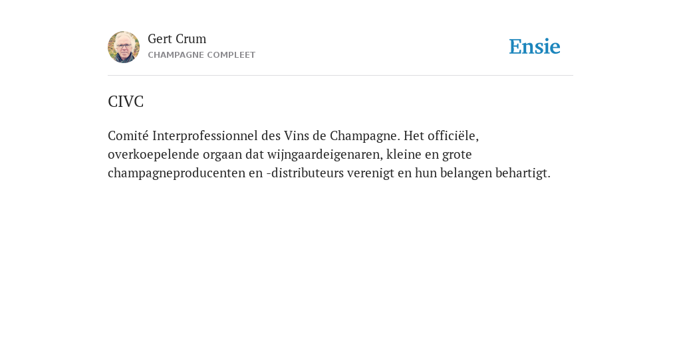Open author name Gert Crum
This screenshot has height=340, width=681.
click(x=177, y=39)
